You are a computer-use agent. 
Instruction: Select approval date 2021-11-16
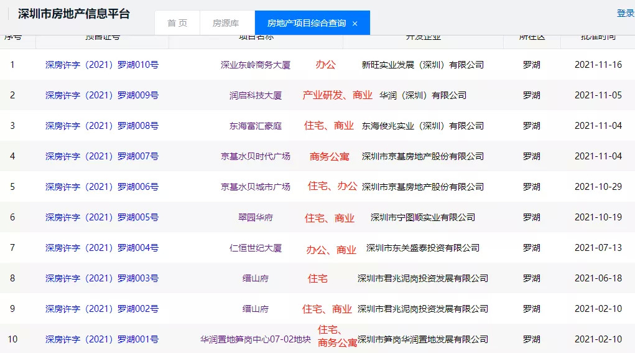(x=598, y=65)
